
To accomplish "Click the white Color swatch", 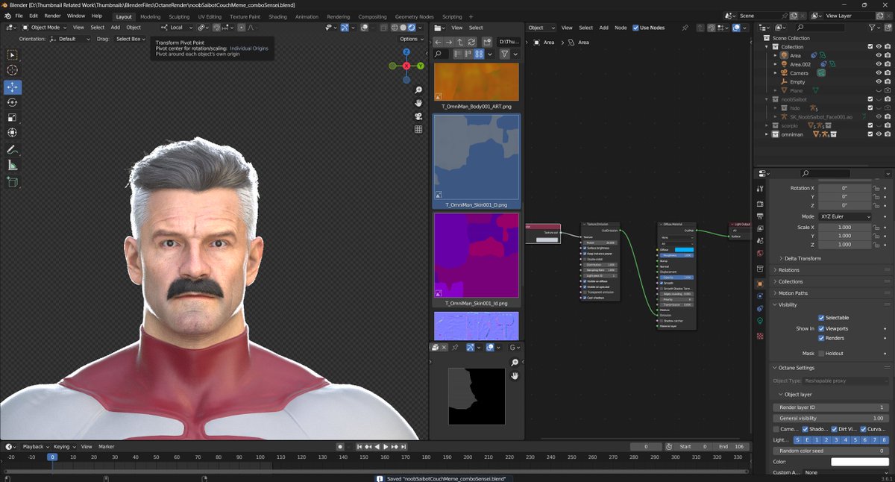I will click(x=860, y=462).
